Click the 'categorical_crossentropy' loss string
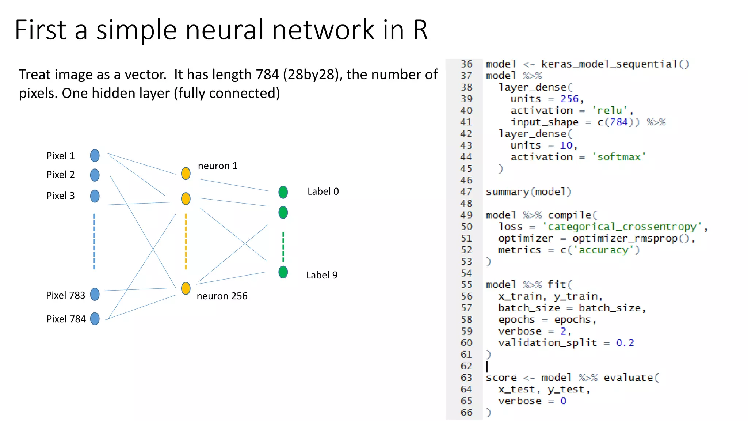Screen dimensions: 748x421 coord(622,227)
